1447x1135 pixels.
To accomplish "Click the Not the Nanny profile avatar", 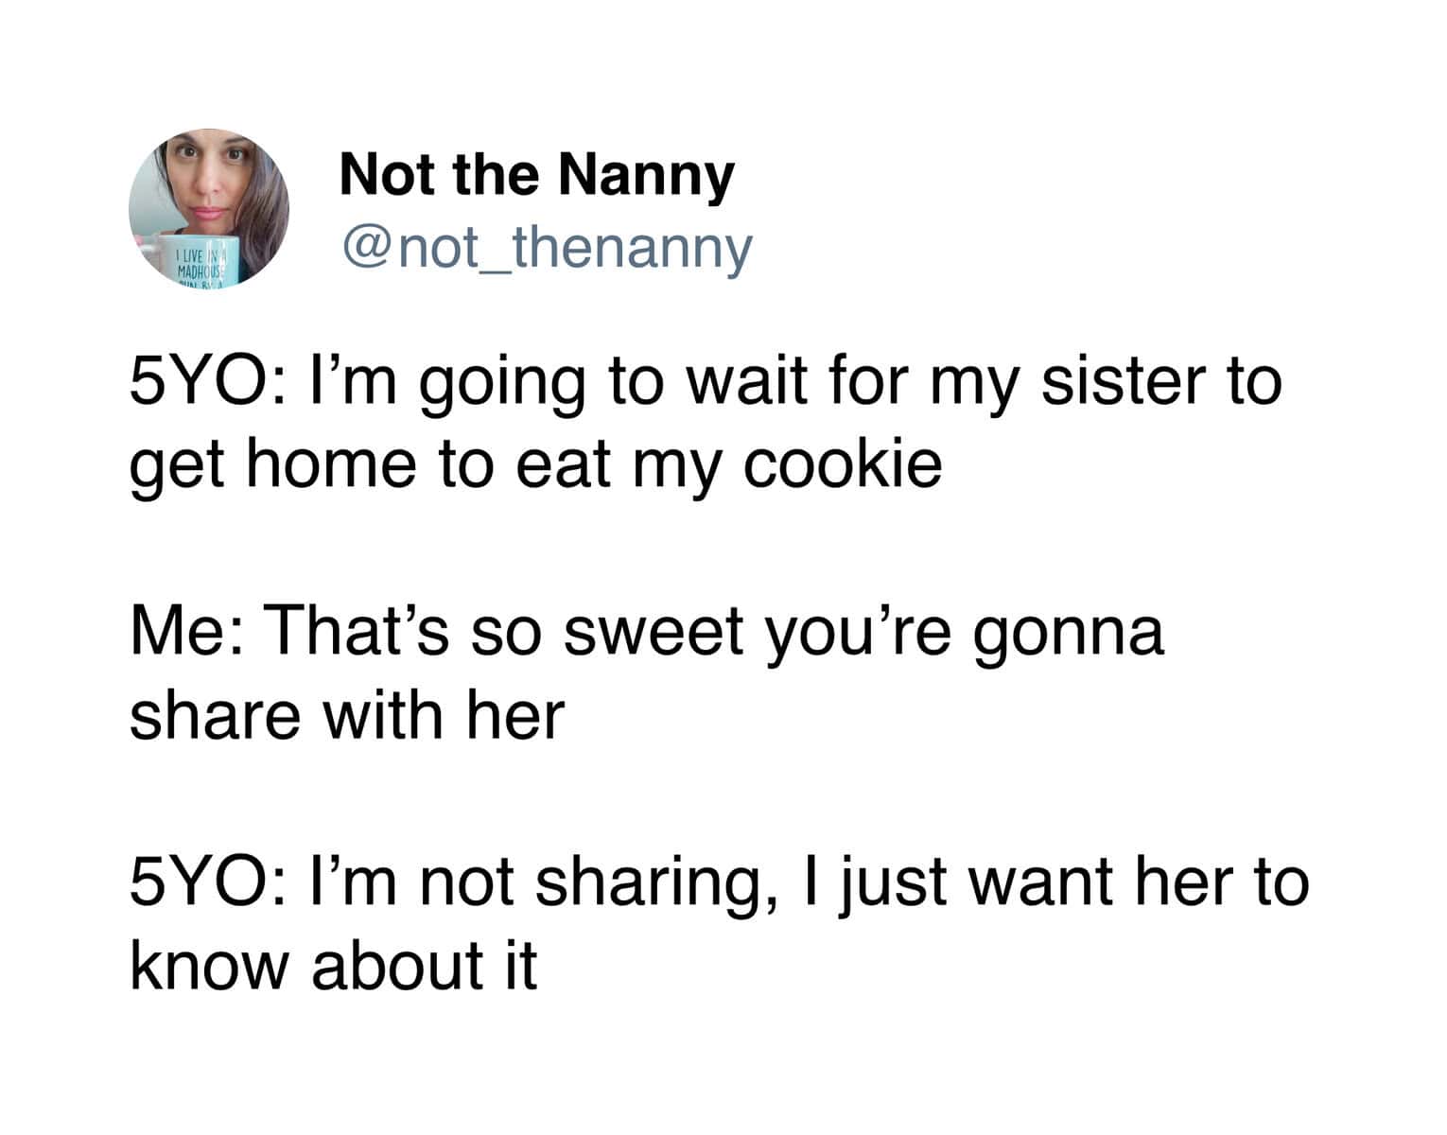I will [x=209, y=207].
